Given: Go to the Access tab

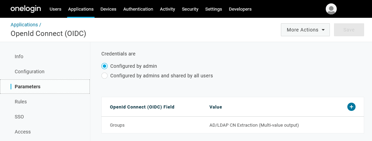Looking at the screenshot, I should pyautogui.click(x=23, y=132).
